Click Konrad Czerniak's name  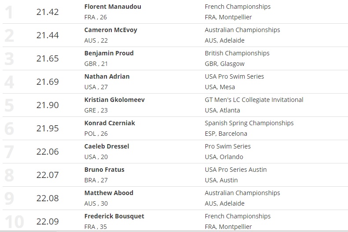click(110, 123)
